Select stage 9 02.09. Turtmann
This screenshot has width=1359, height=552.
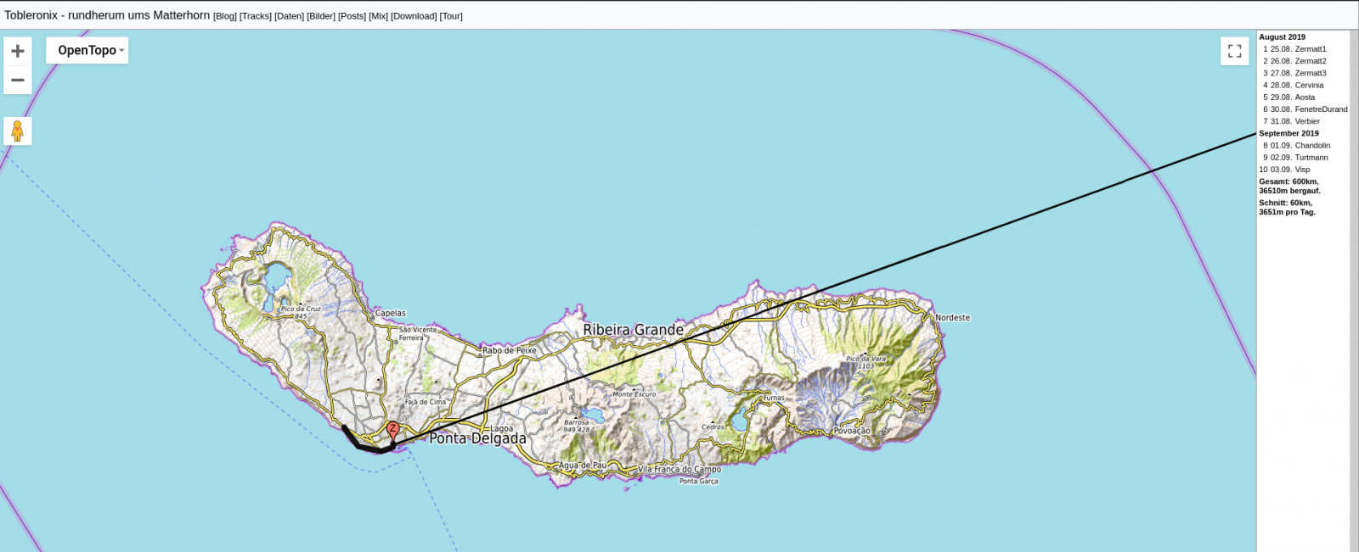pyautogui.click(x=1296, y=158)
